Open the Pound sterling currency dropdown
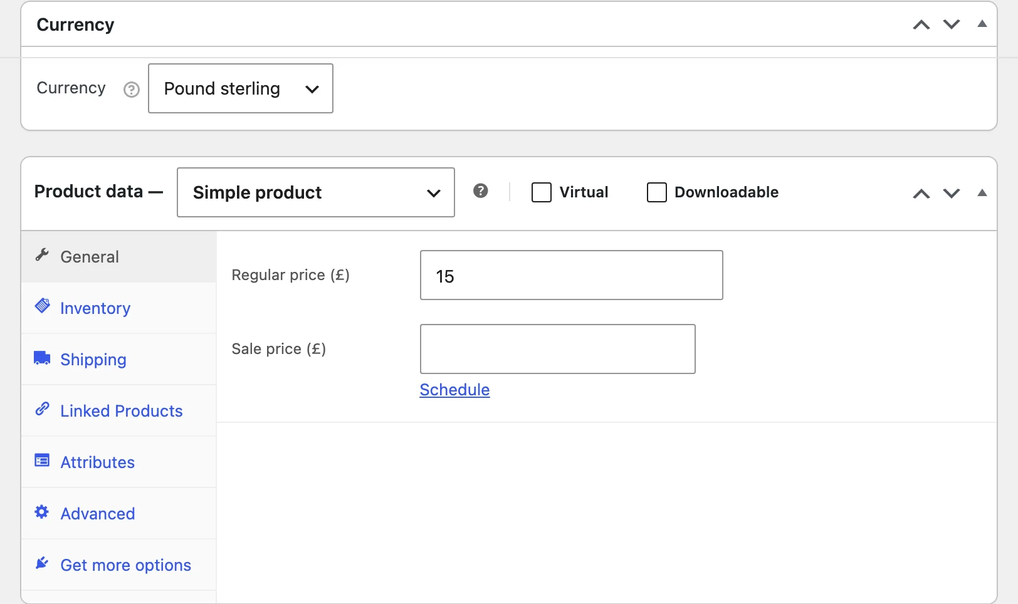Image resolution: width=1018 pixels, height=604 pixels. pos(241,88)
